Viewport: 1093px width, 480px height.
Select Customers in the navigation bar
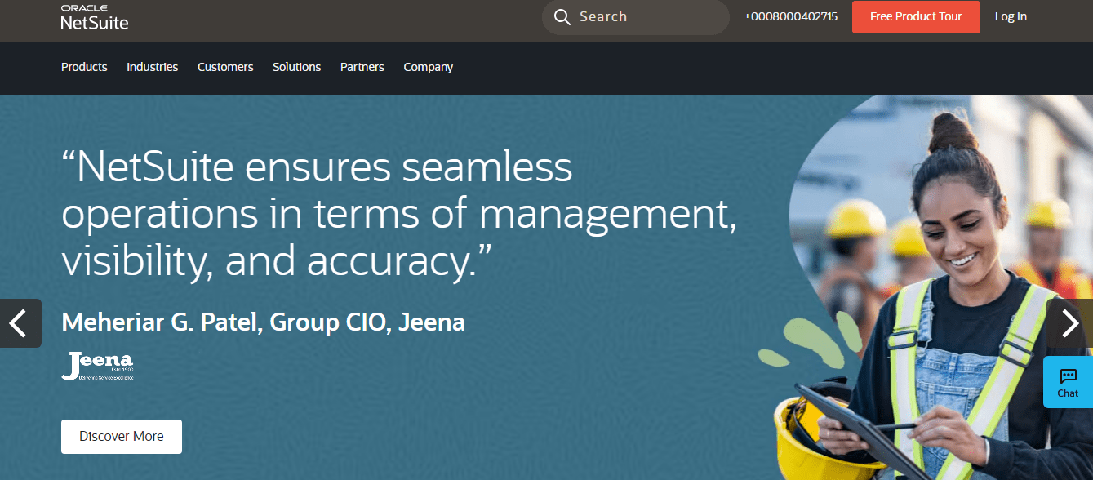[x=225, y=67]
